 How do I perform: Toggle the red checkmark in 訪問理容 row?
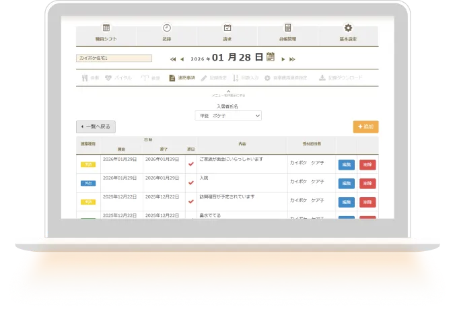[191, 202]
